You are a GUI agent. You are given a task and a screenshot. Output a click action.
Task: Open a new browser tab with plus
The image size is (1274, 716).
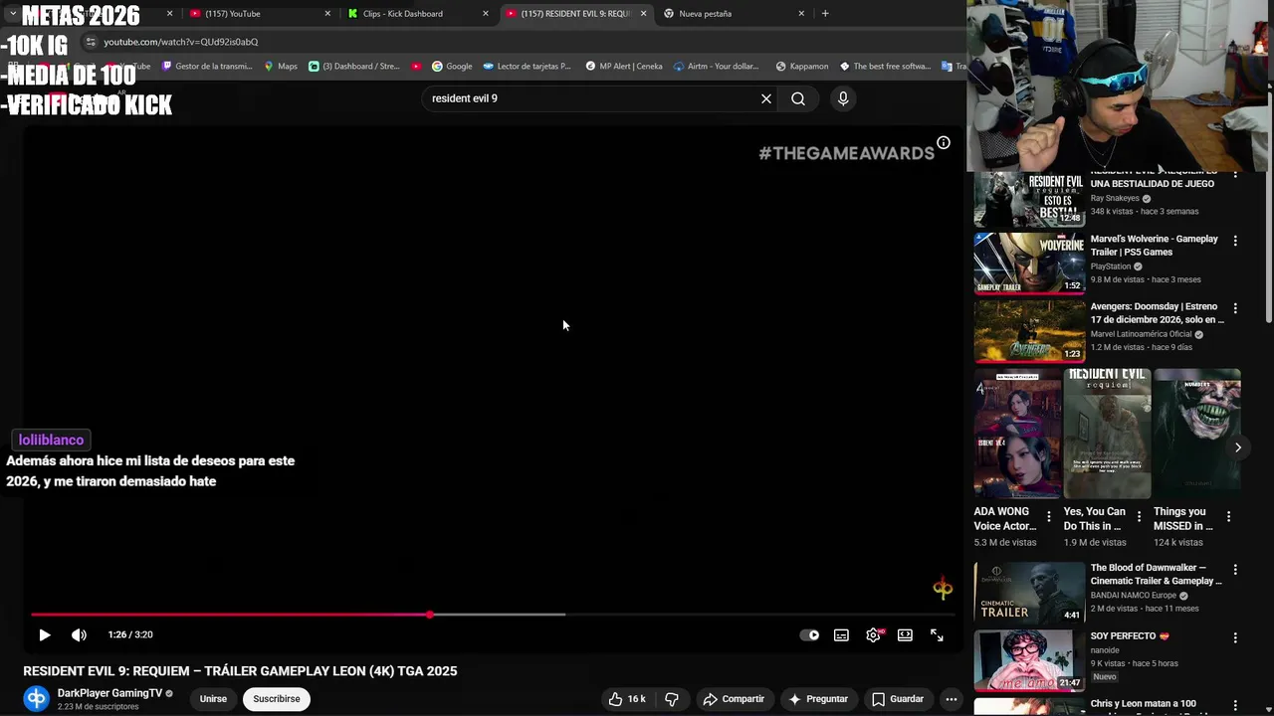pyautogui.click(x=825, y=14)
